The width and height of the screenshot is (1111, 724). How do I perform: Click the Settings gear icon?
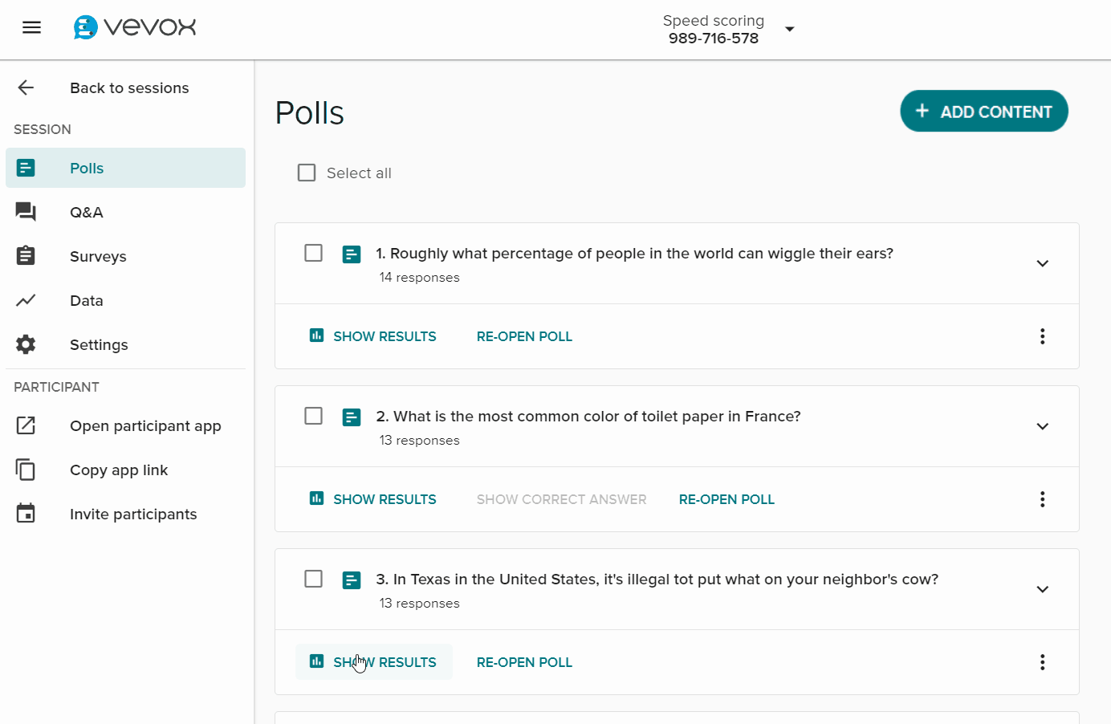point(26,344)
